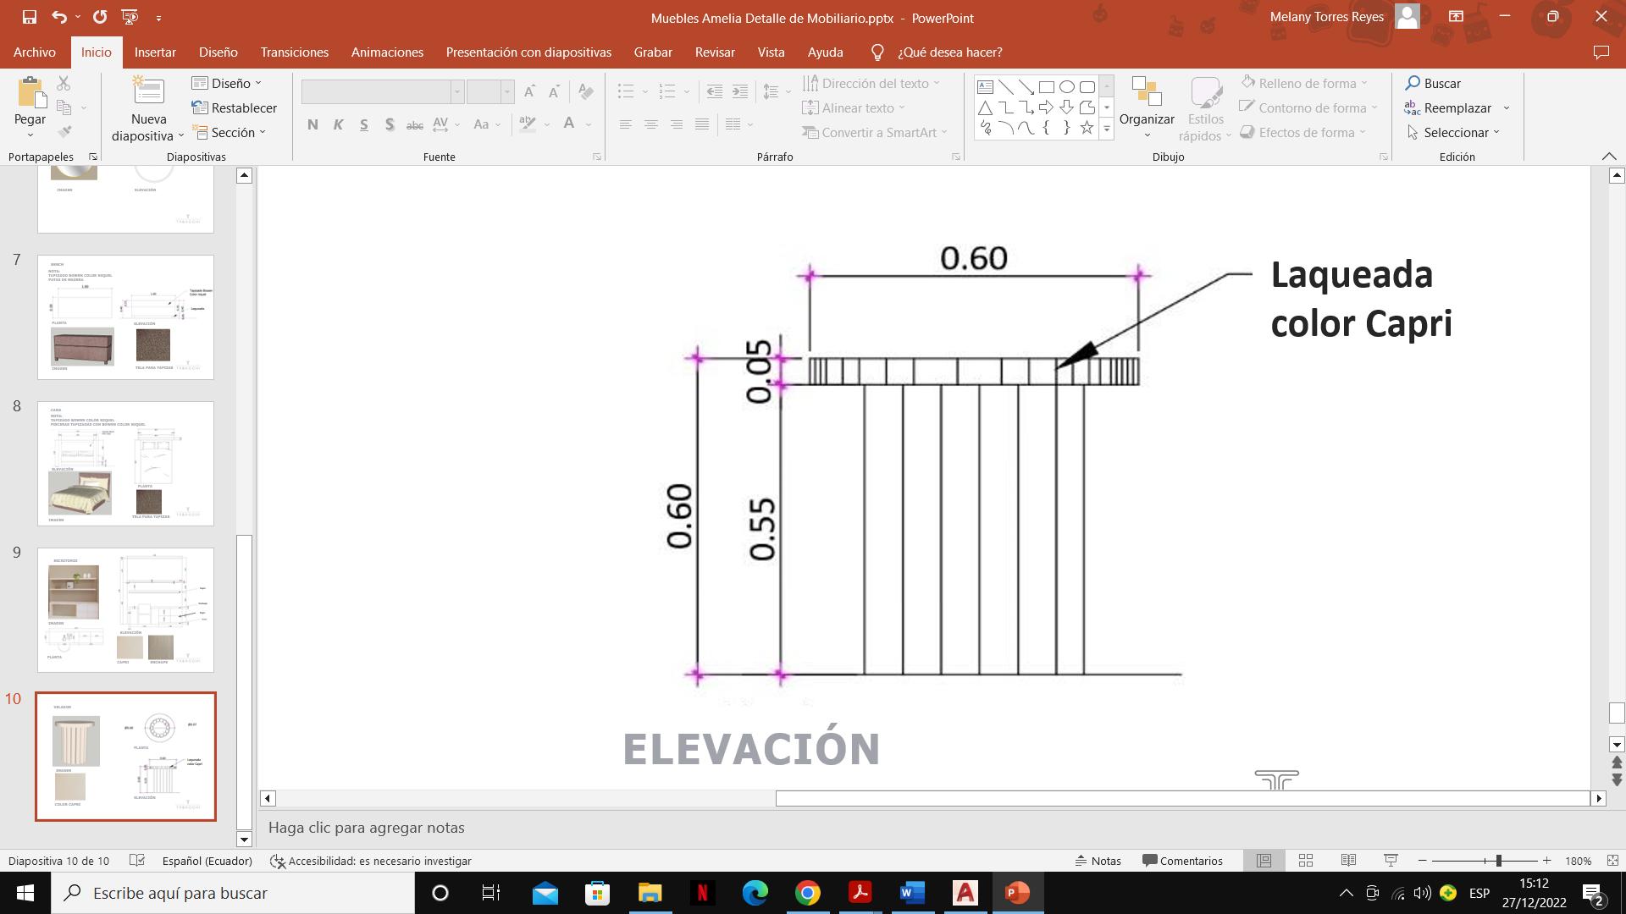The image size is (1626, 914).
Task: Click the Undo arrow icon
Action: [58, 17]
